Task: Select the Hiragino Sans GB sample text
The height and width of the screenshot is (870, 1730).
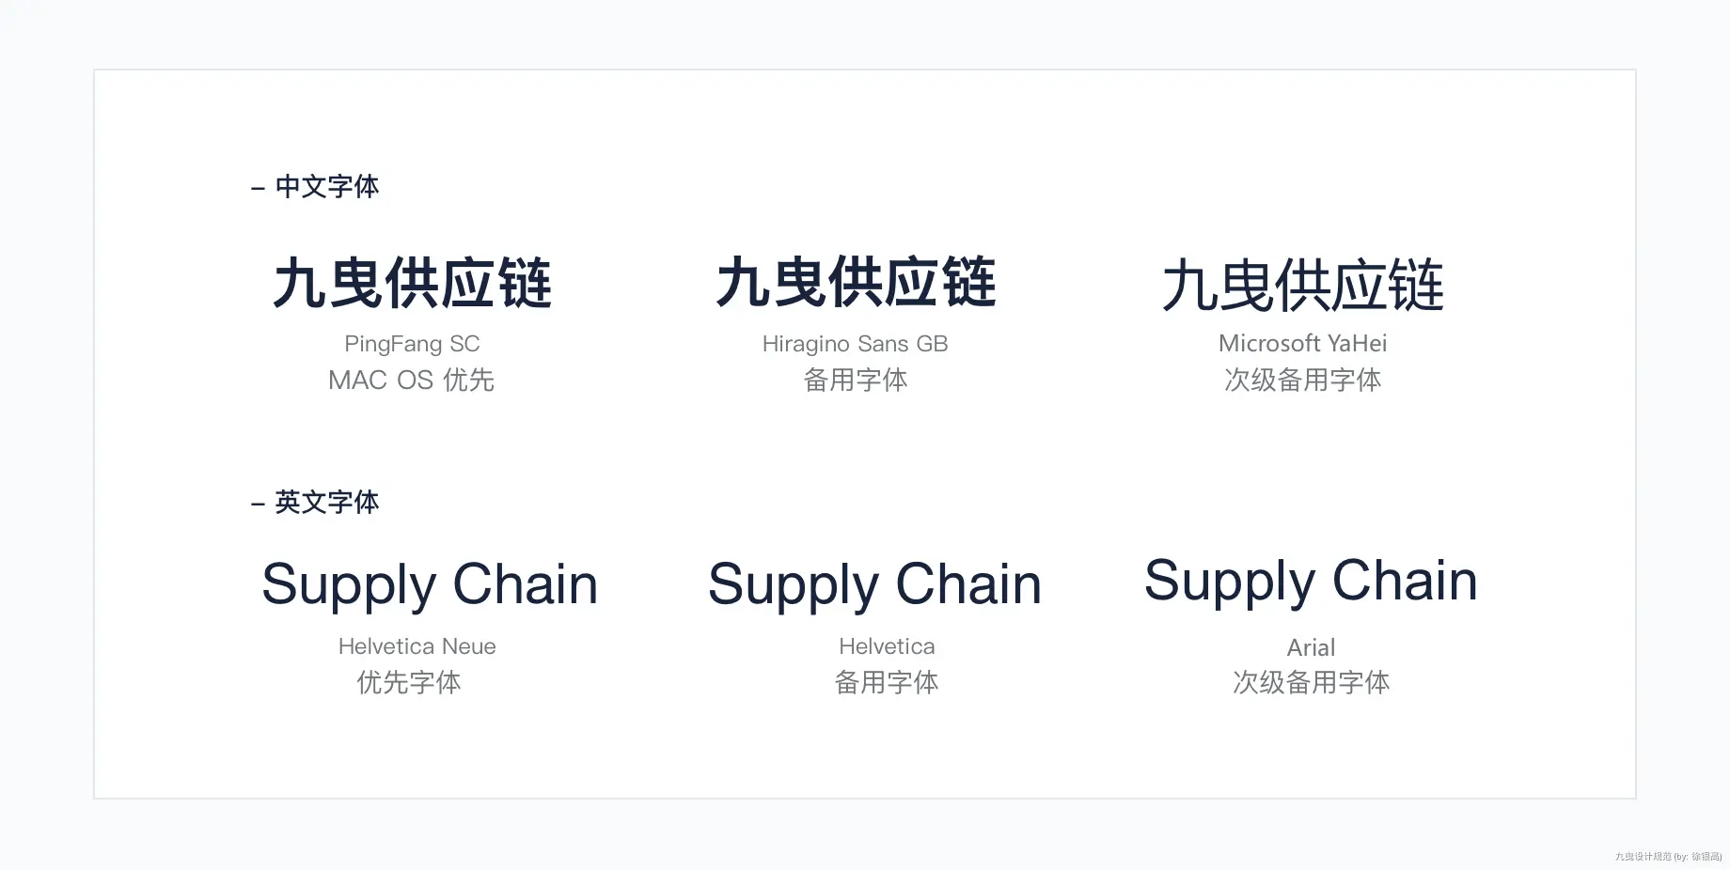Action: (856, 282)
